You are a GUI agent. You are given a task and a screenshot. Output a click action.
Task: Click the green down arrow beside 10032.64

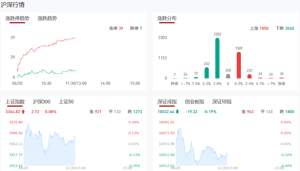click(x=177, y=111)
